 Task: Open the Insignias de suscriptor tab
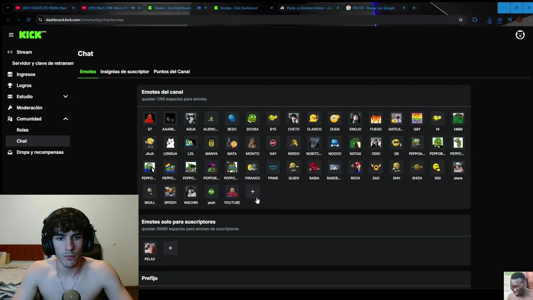(125, 72)
